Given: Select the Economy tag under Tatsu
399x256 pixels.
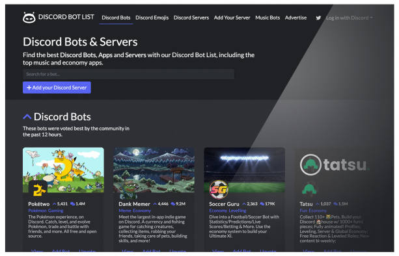Looking at the screenshot, I should (318, 211).
